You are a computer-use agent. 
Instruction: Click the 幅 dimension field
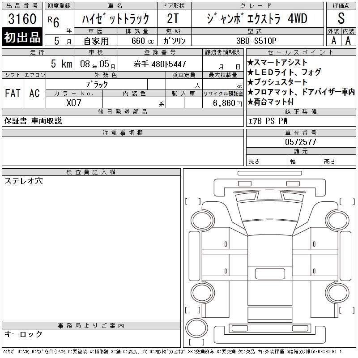305,160
